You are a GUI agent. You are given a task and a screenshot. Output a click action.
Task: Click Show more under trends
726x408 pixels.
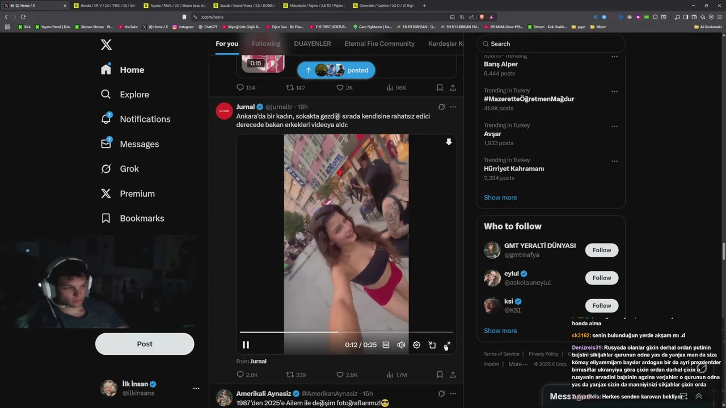coord(500,197)
